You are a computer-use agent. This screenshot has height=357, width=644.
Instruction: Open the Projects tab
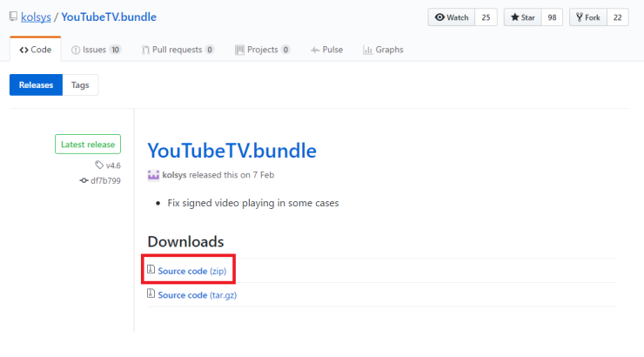263,50
